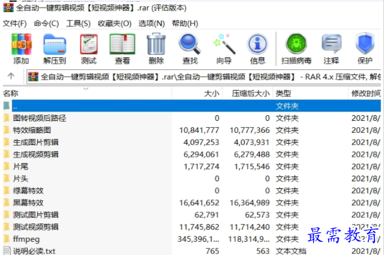This screenshot has height=255, width=384.
Task: Click the 测试 (Test) toolbar icon
Action: tap(89, 44)
